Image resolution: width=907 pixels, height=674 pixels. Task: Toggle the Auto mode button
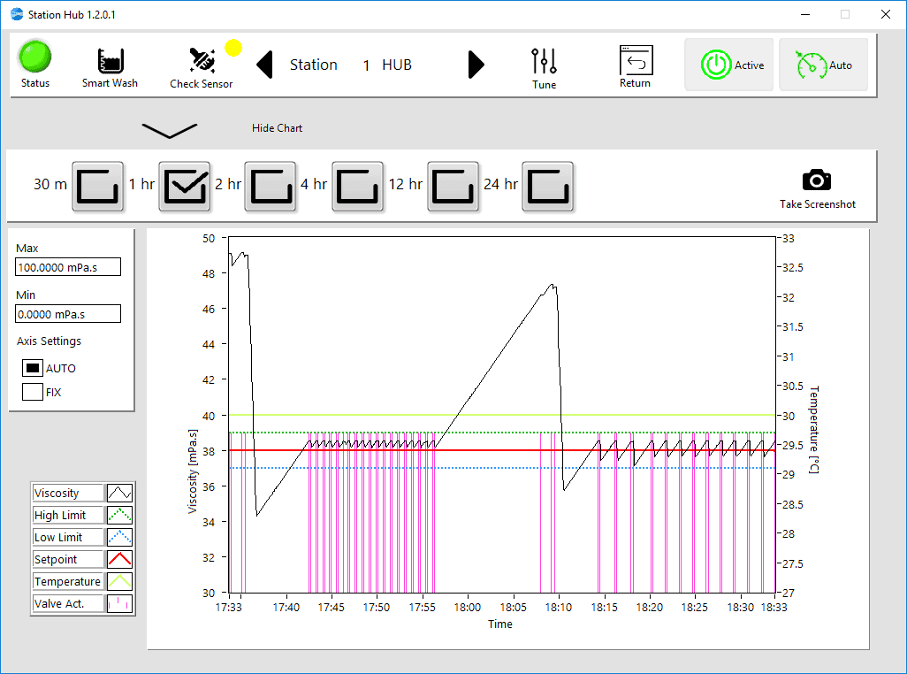[823, 65]
